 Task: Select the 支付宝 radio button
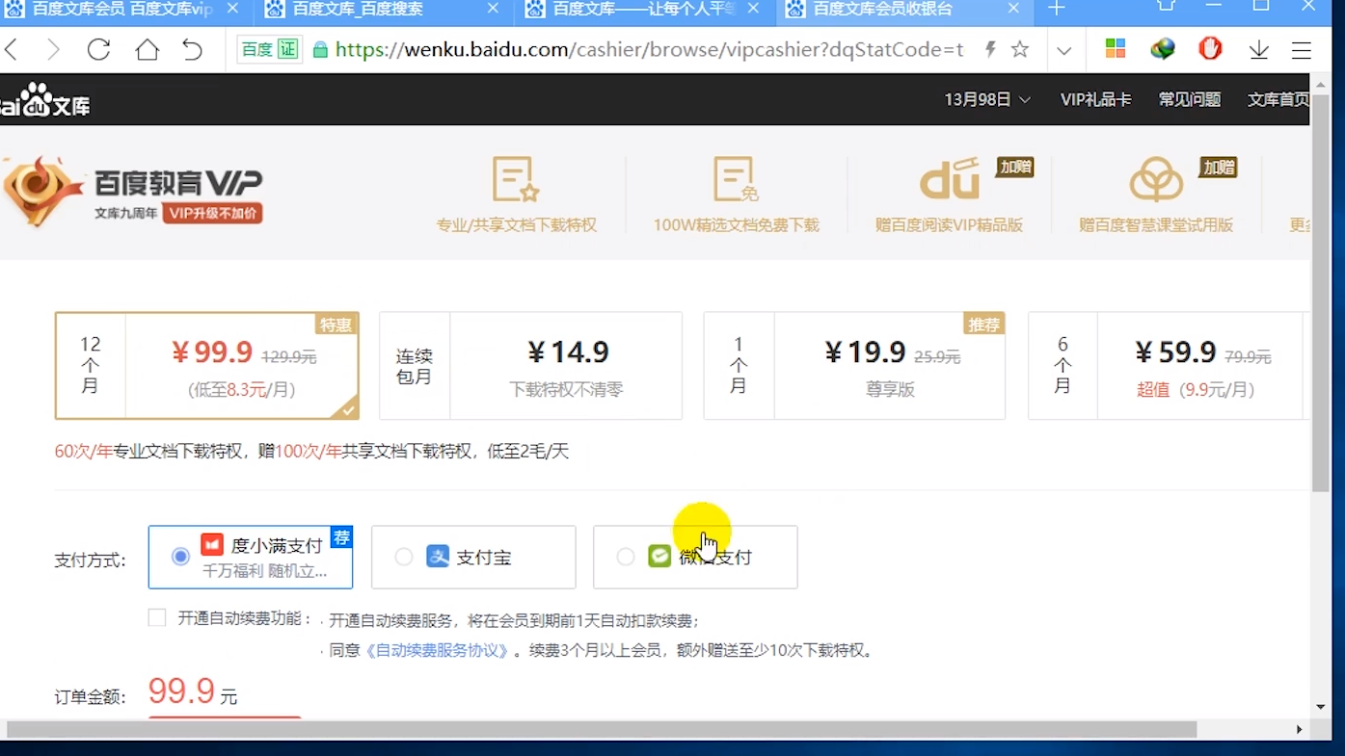404,557
